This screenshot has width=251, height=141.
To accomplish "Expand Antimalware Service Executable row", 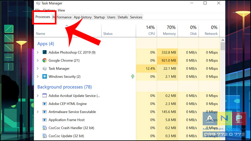I will (x=38, y=112).
